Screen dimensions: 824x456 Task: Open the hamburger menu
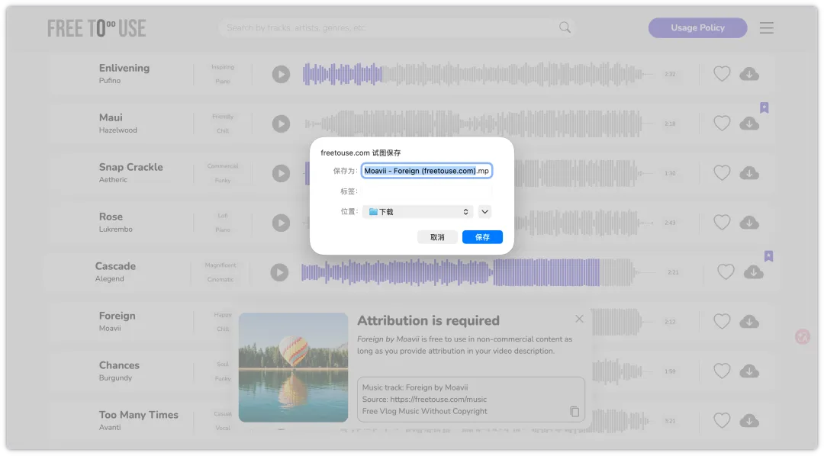766,28
